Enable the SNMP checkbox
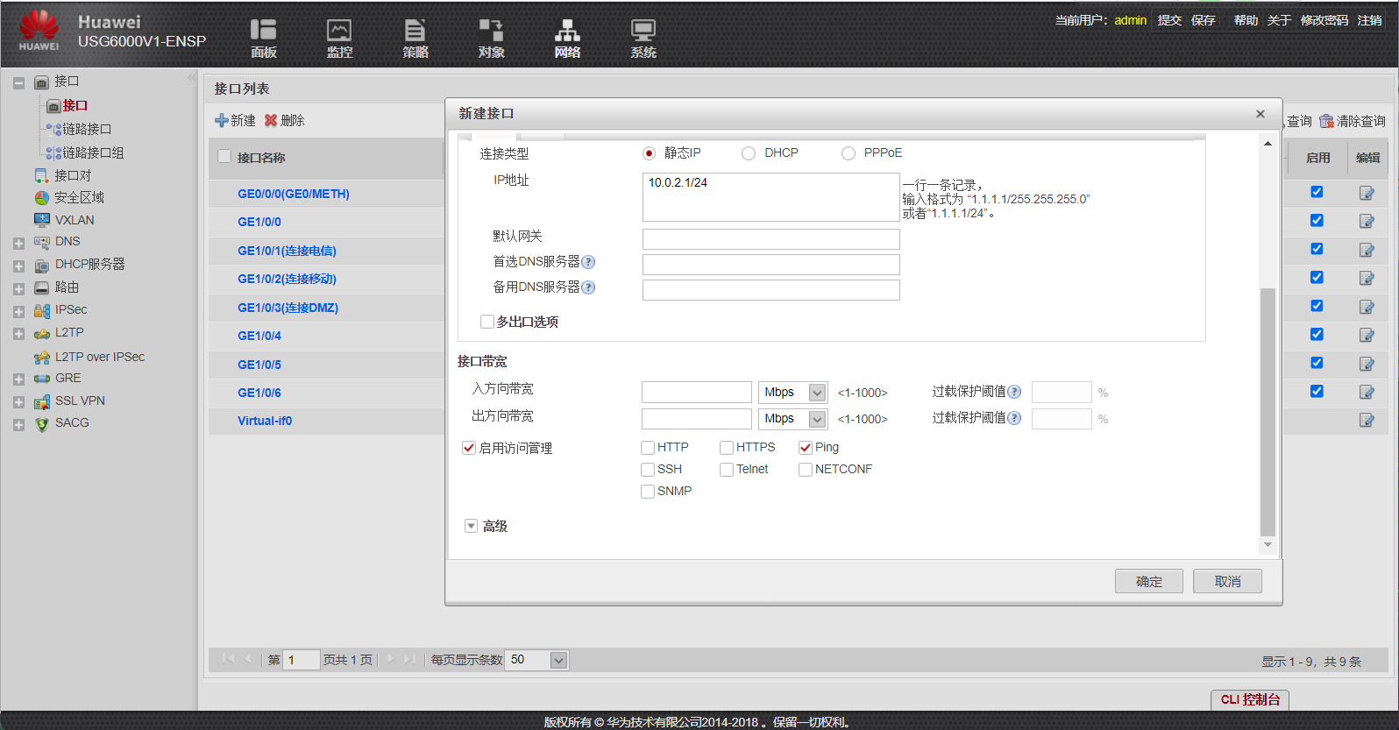1399x730 pixels. (x=648, y=492)
